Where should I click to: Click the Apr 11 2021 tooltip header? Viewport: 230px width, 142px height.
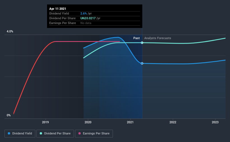click(58, 9)
